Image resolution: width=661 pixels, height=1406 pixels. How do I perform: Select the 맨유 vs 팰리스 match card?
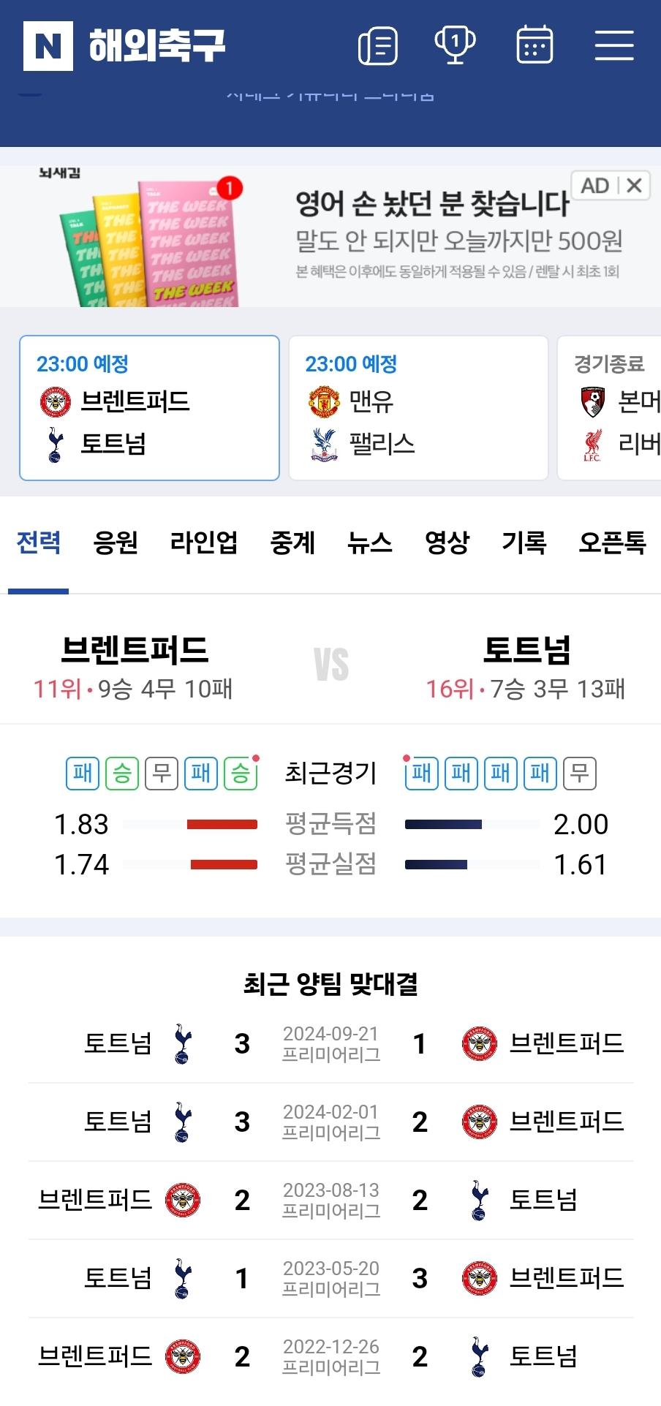click(418, 408)
